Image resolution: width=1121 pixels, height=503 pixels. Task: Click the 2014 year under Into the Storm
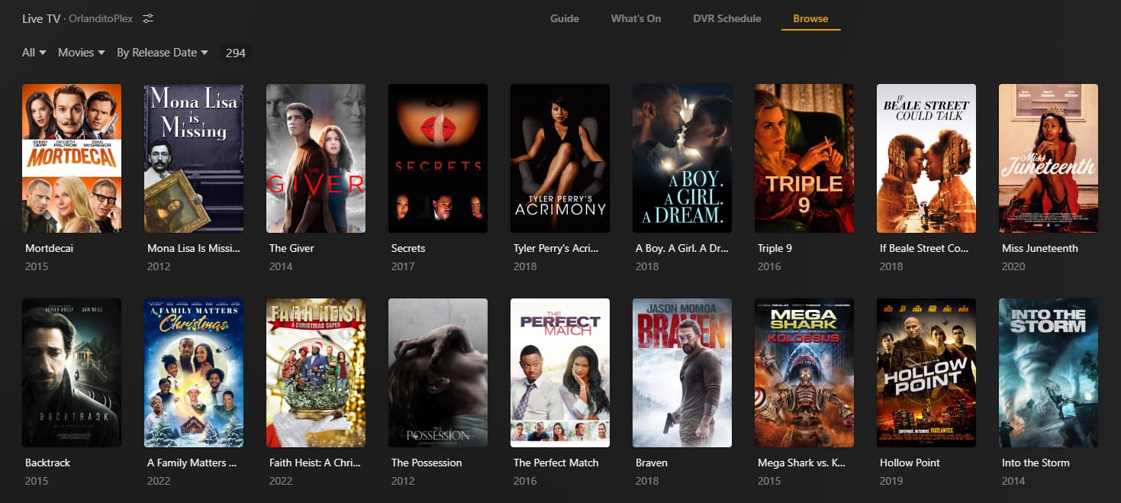coord(1013,481)
